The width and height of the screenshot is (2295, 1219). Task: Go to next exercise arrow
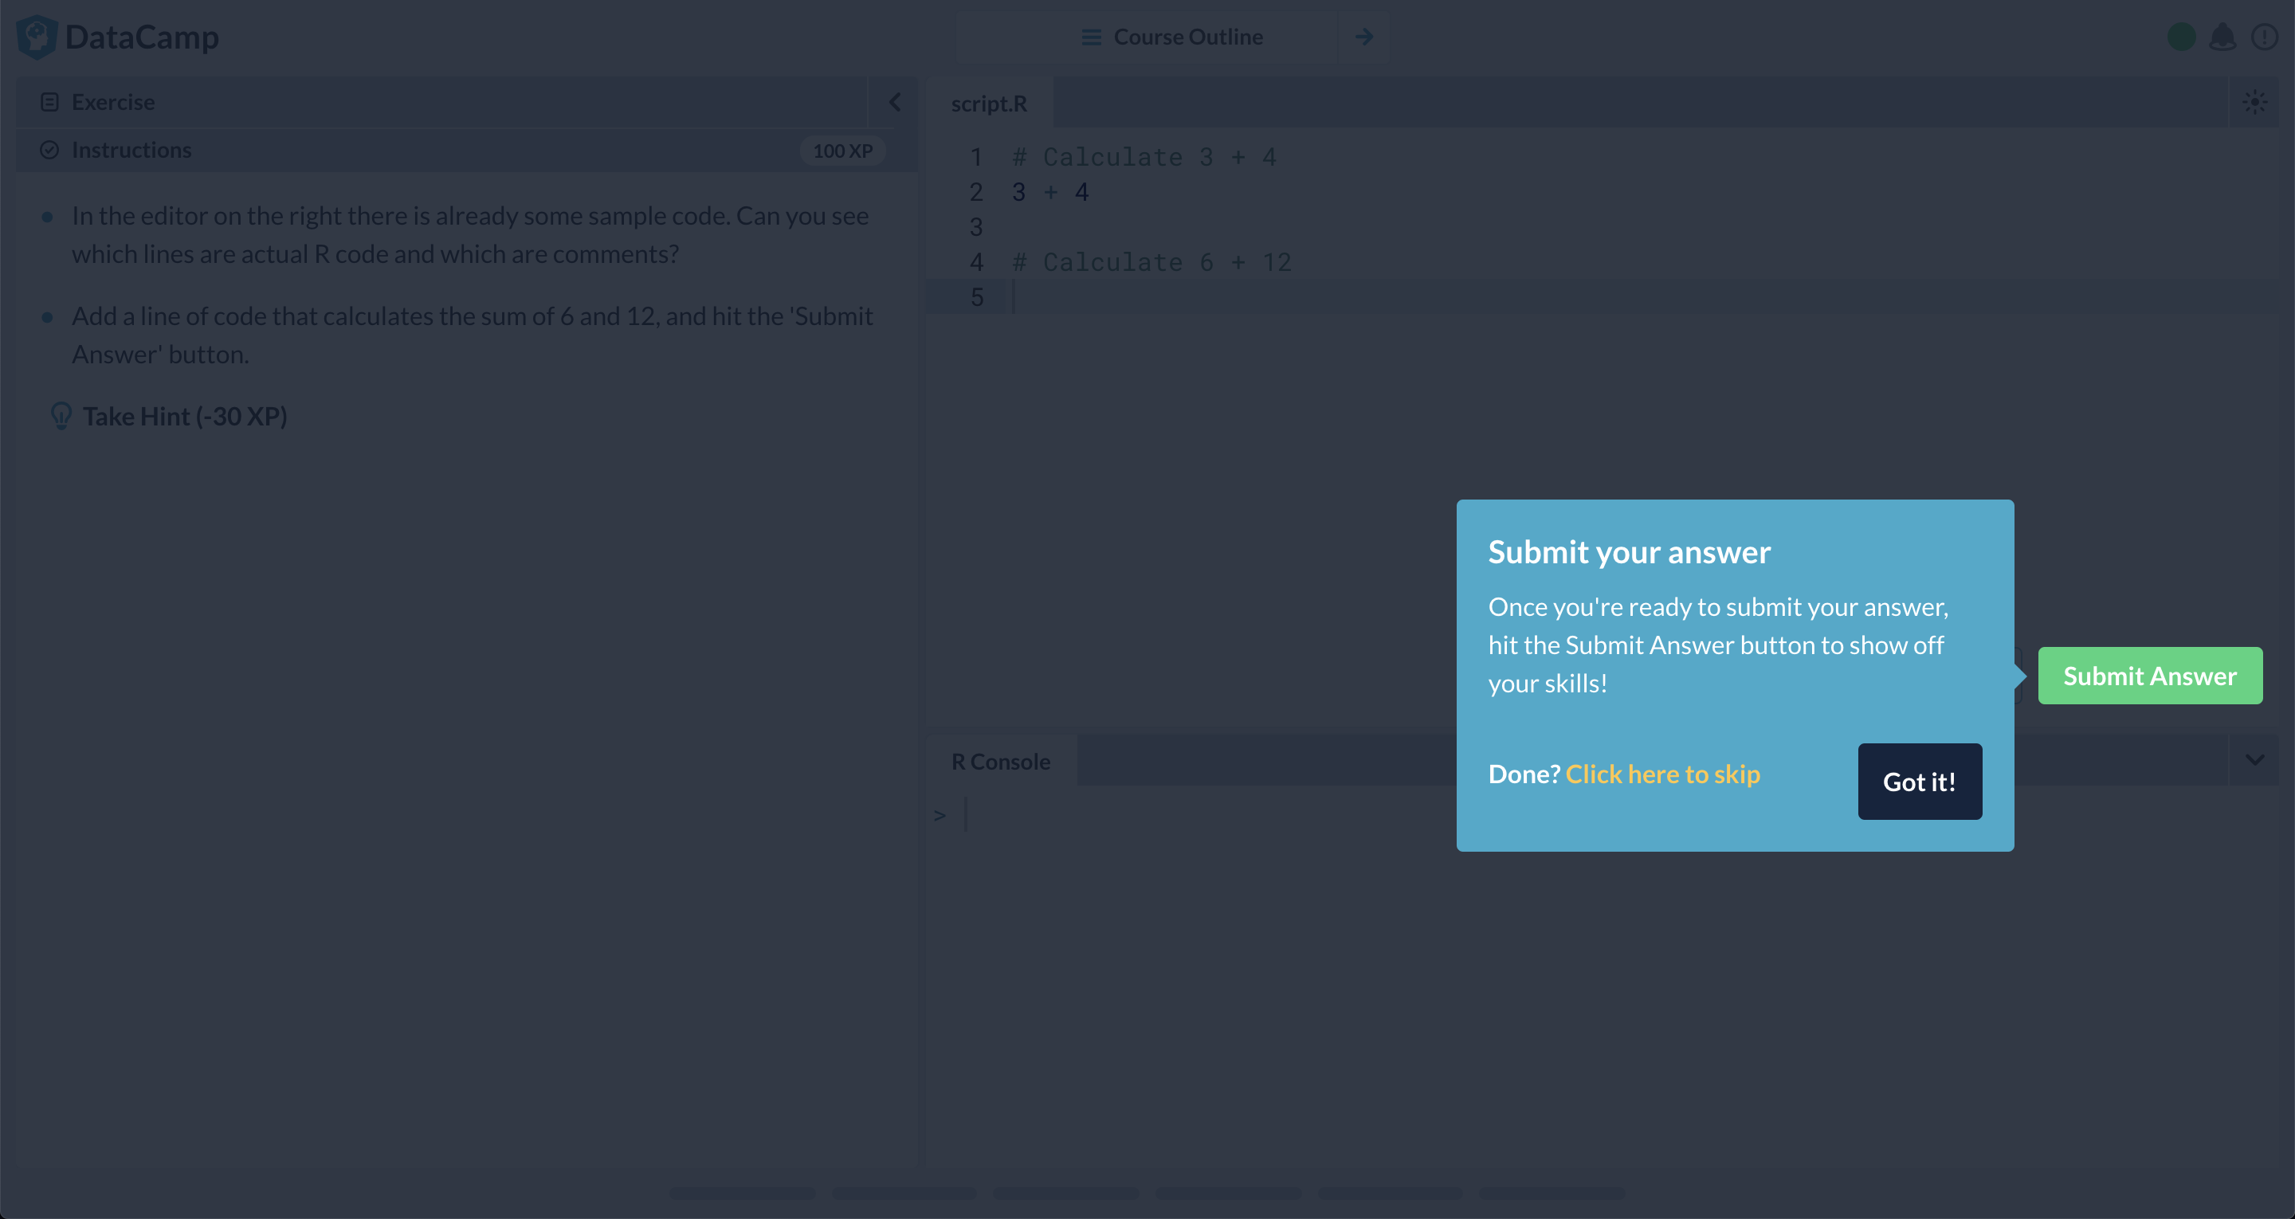(x=1364, y=37)
